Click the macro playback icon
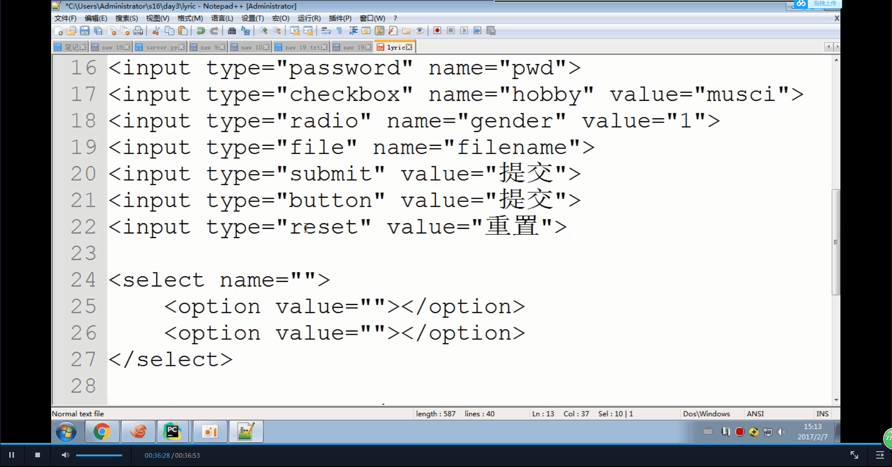892x467 pixels. click(x=464, y=31)
